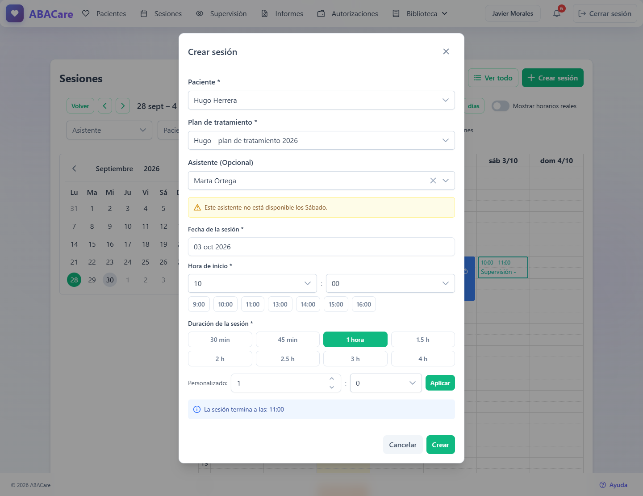Open the notifications bell icon
This screenshot has width=643, height=496.
pyautogui.click(x=557, y=13)
